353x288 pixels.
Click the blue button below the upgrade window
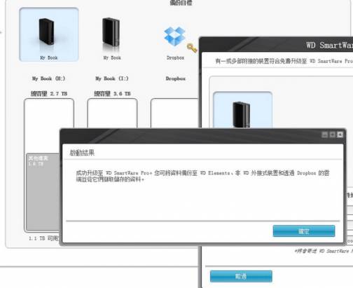coord(241,276)
